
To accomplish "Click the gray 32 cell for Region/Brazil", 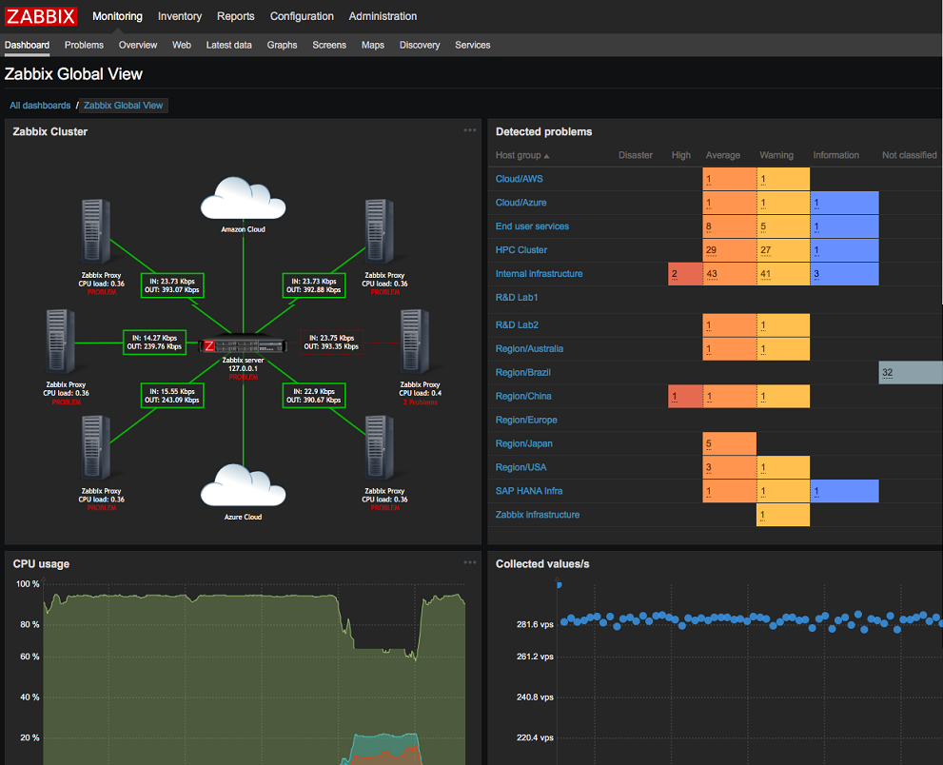I will click(x=910, y=373).
